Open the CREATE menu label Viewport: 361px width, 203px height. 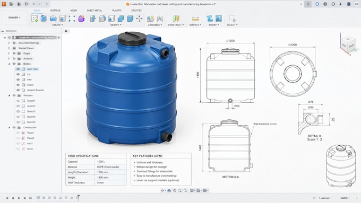pyautogui.click(x=57, y=25)
